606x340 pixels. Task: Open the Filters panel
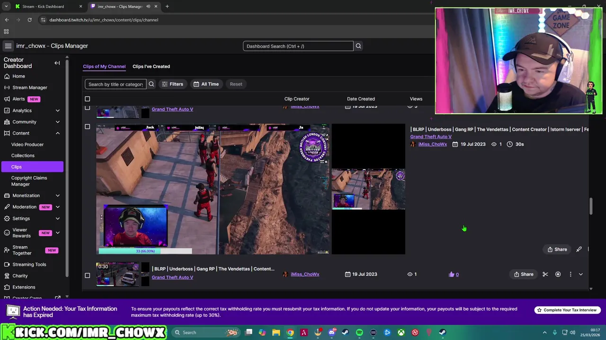[x=172, y=84]
